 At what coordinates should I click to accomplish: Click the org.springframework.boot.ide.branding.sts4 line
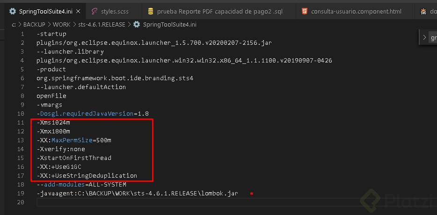point(115,78)
